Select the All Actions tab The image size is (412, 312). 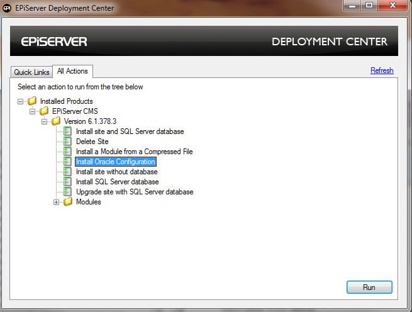pos(72,71)
